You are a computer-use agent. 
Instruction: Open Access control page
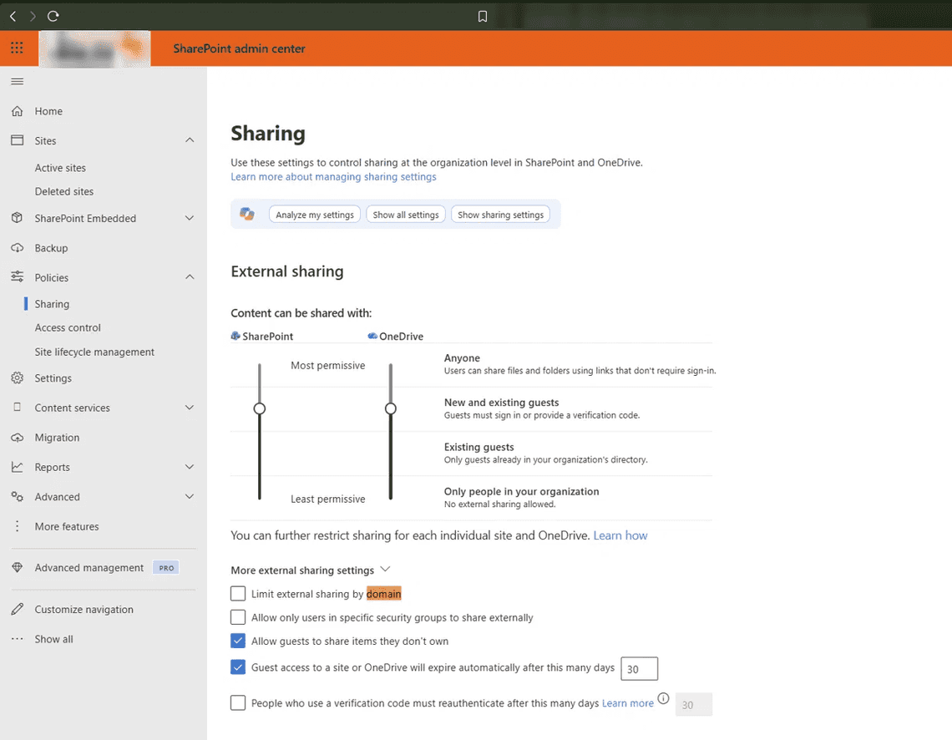(x=68, y=327)
